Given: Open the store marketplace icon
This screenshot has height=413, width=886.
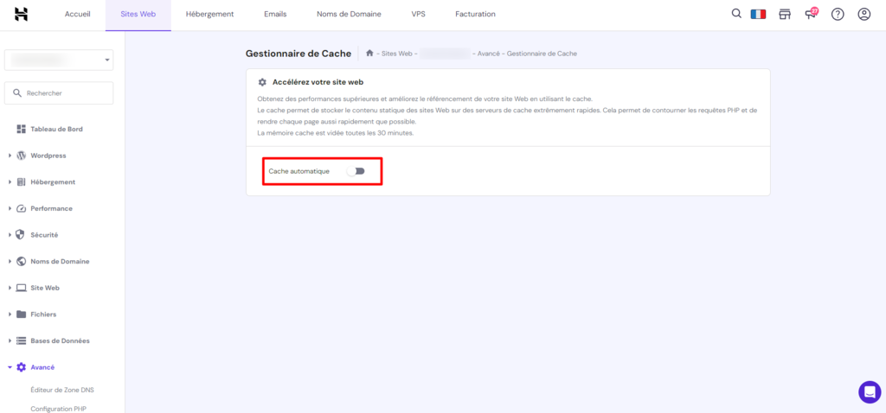Looking at the screenshot, I should [x=784, y=14].
